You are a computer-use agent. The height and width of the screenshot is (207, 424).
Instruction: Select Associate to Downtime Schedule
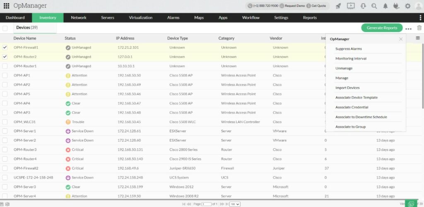361,117
